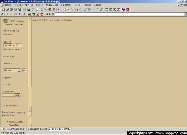Open the Servers link
Image resolution: width=187 pixels, height=135 pixels.
(8, 63)
